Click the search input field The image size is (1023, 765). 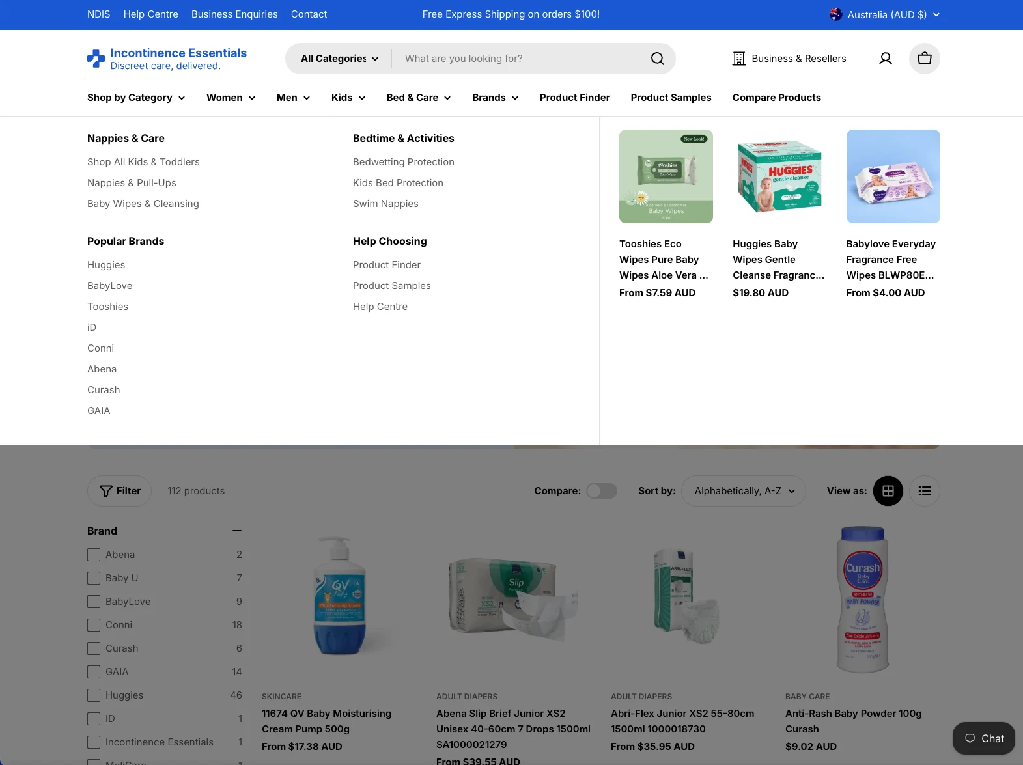(521, 59)
